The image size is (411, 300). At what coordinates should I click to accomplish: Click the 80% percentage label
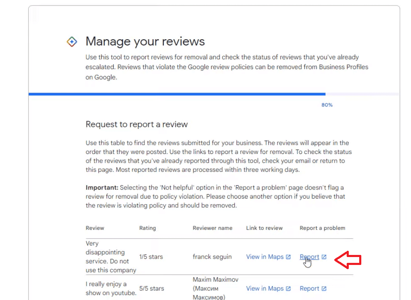click(x=327, y=105)
